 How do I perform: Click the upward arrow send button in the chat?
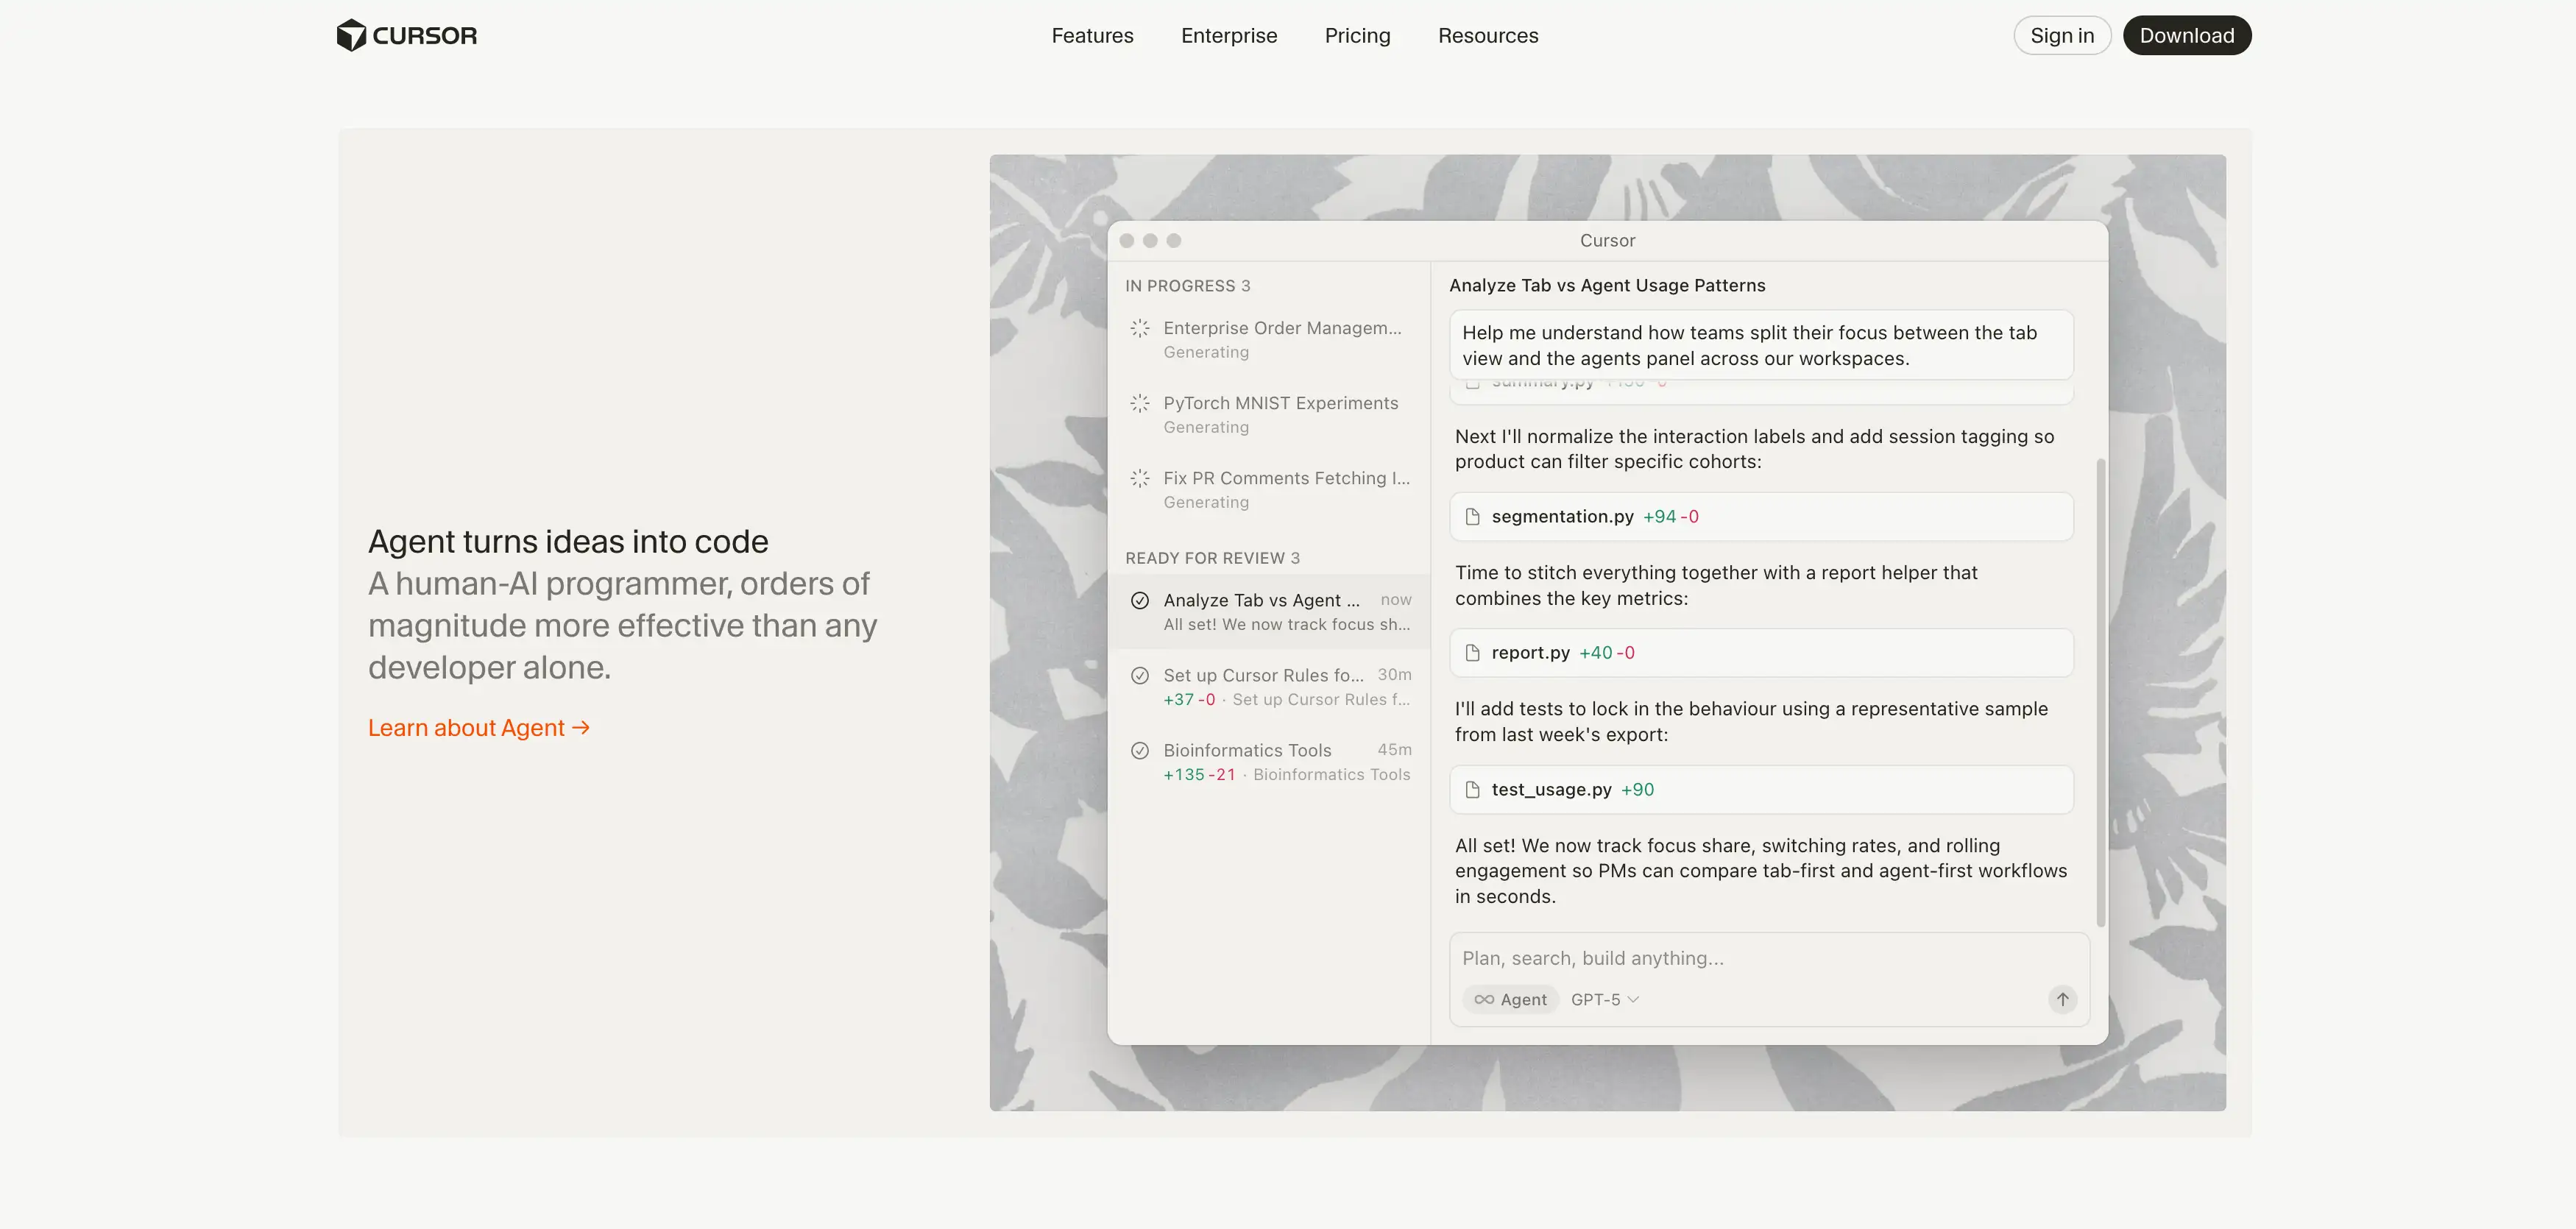pyautogui.click(x=2062, y=999)
